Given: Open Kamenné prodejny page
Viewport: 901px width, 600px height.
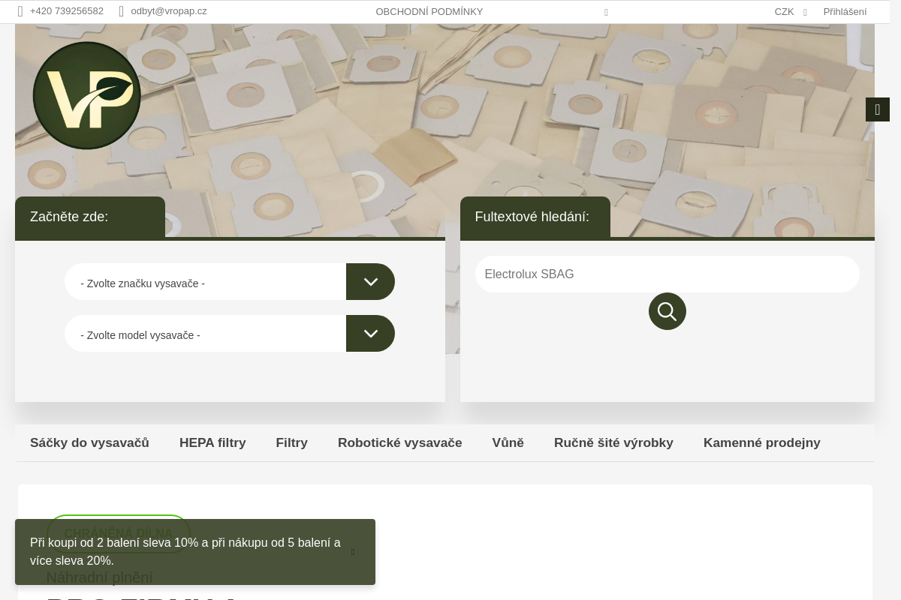Looking at the screenshot, I should [x=762, y=443].
